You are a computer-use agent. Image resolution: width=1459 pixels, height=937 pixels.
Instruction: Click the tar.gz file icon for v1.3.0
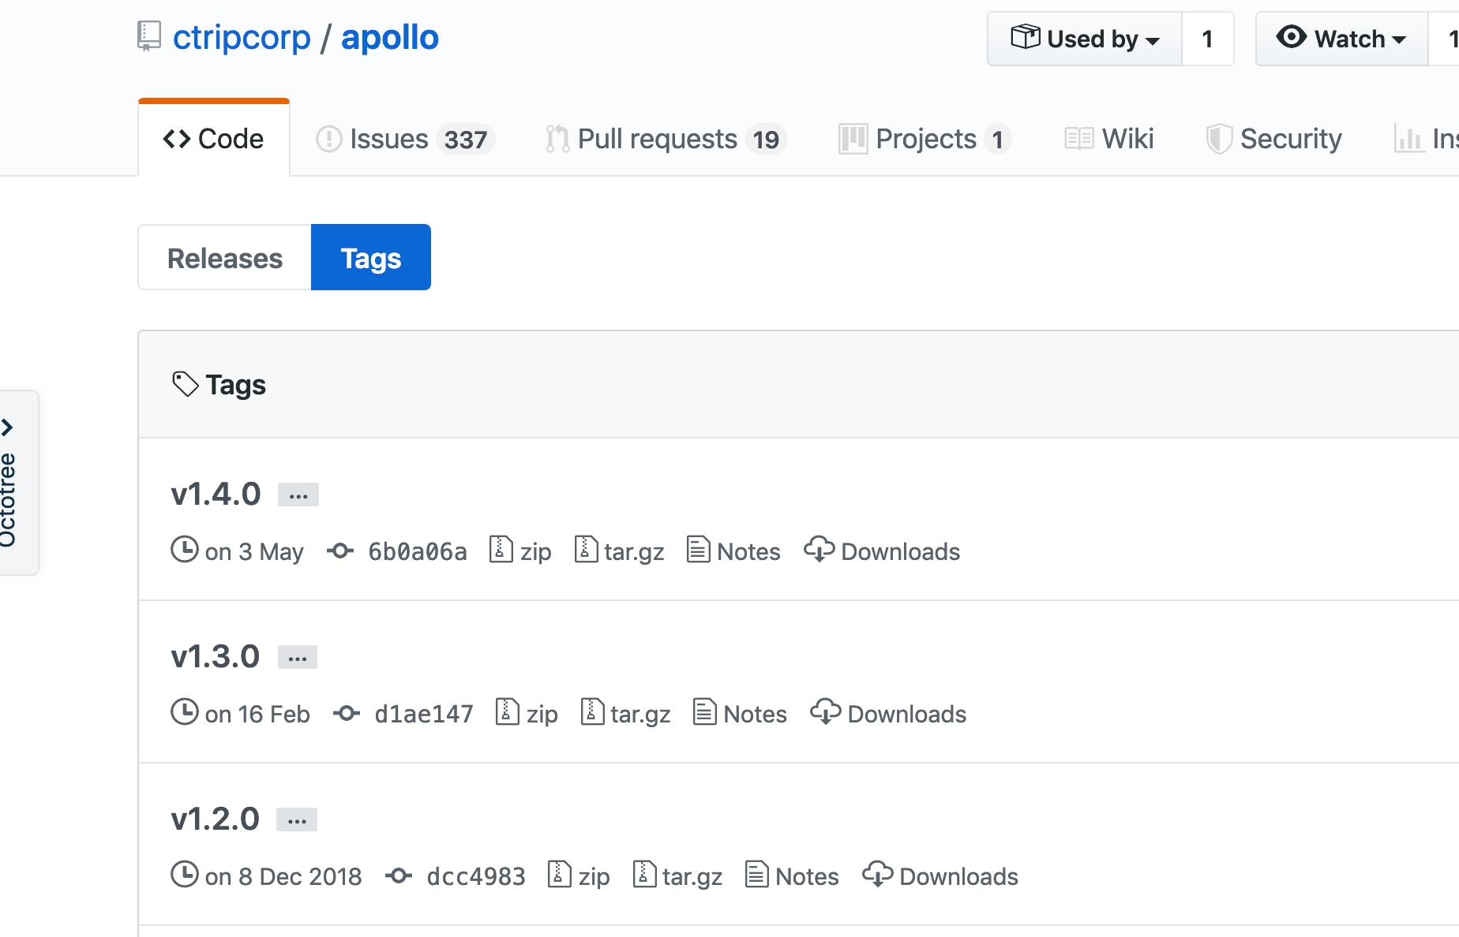pos(592,712)
